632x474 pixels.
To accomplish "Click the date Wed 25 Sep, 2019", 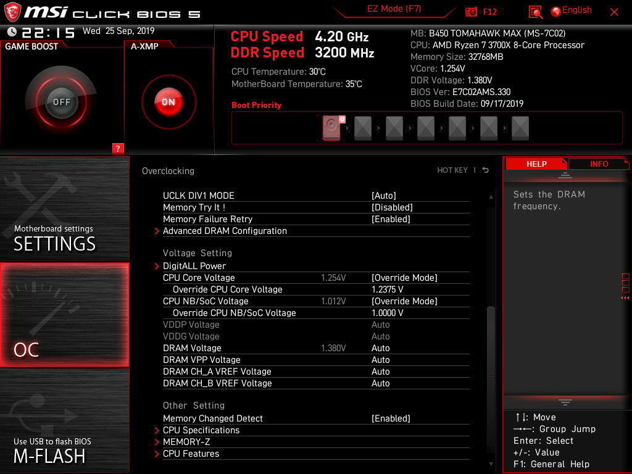I will [118, 31].
